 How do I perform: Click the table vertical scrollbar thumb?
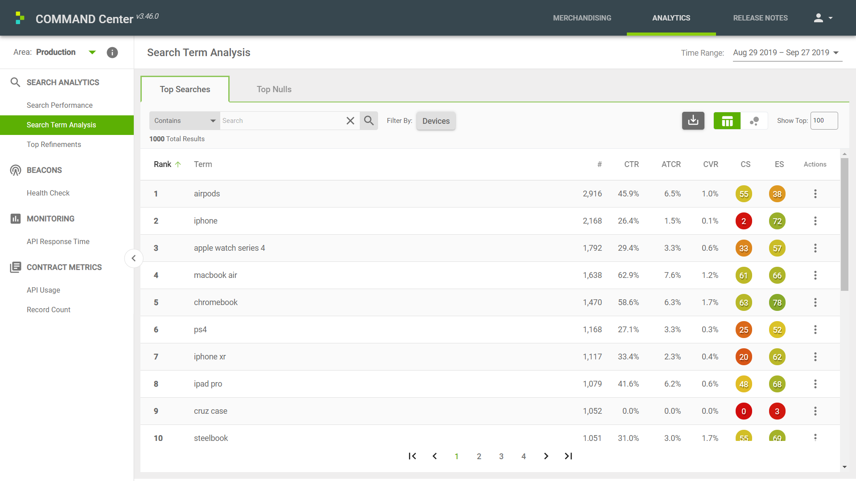(844, 224)
